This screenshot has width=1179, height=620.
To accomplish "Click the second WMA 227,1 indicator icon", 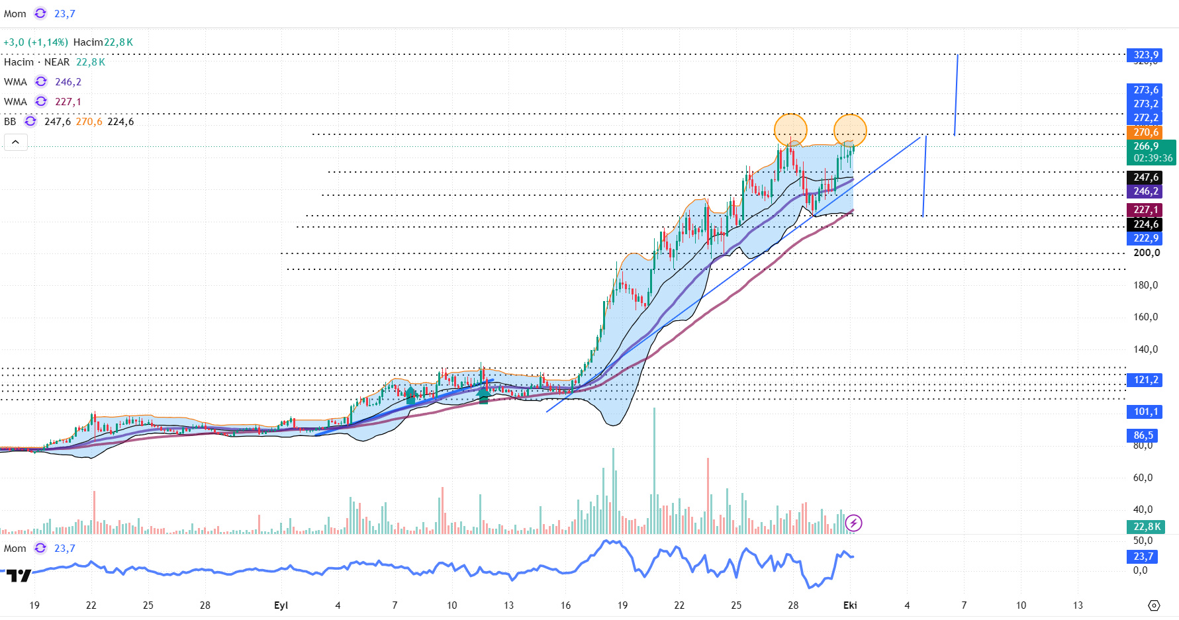I will [x=41, y=101].
